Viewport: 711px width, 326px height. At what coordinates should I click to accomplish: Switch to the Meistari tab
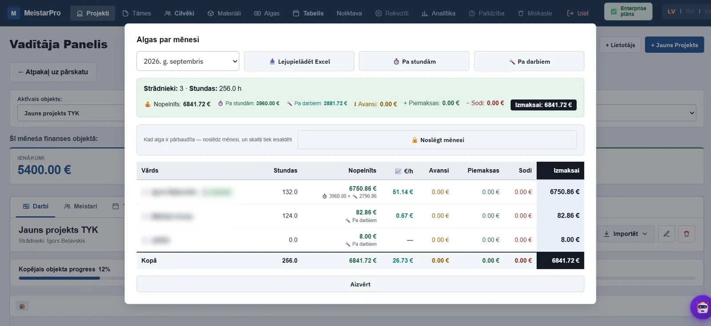click(x=80, y=207)
